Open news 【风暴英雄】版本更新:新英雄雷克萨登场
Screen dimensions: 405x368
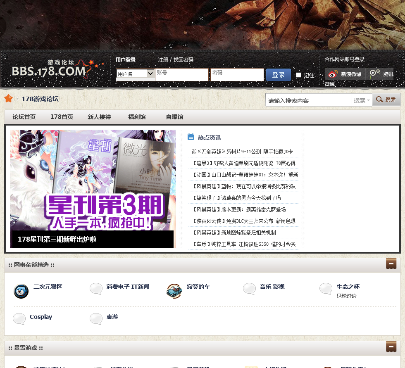[x=239, y=209]
